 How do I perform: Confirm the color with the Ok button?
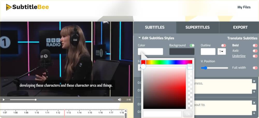click(x=188, y=114)
